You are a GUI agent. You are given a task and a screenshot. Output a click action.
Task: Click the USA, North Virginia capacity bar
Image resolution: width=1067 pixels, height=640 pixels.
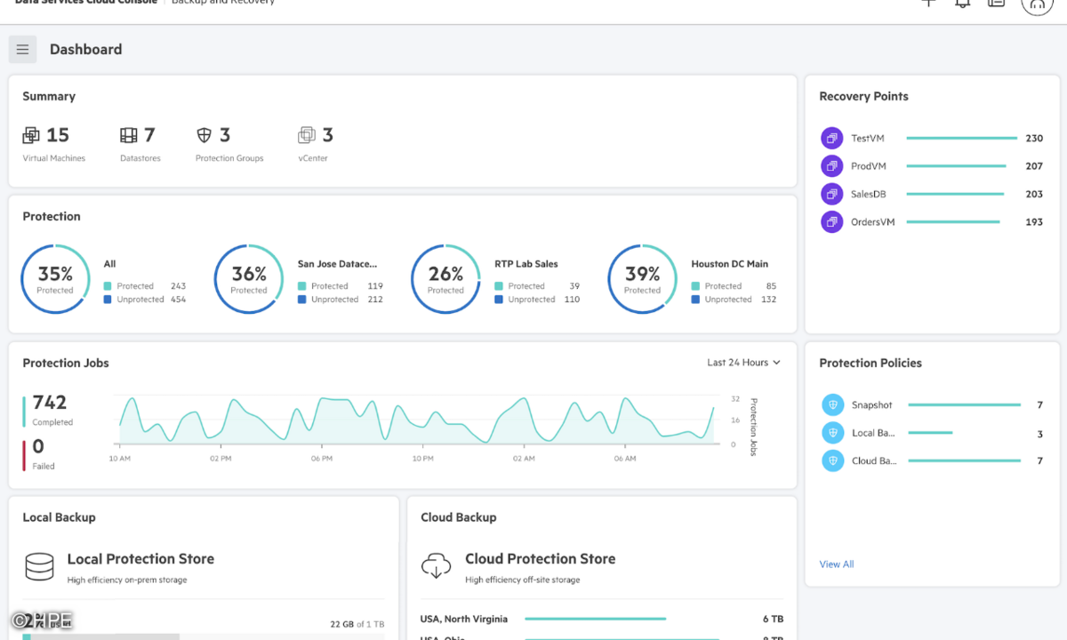click(x=596, y=619)
